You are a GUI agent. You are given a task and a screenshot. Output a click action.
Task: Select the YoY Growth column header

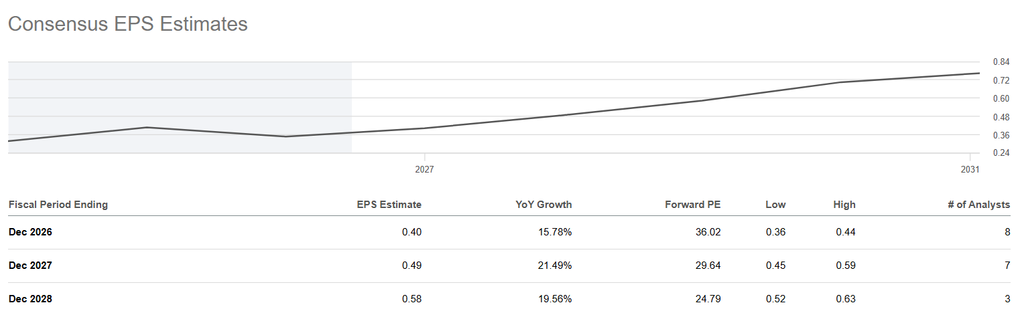click(x=544, y=205)
